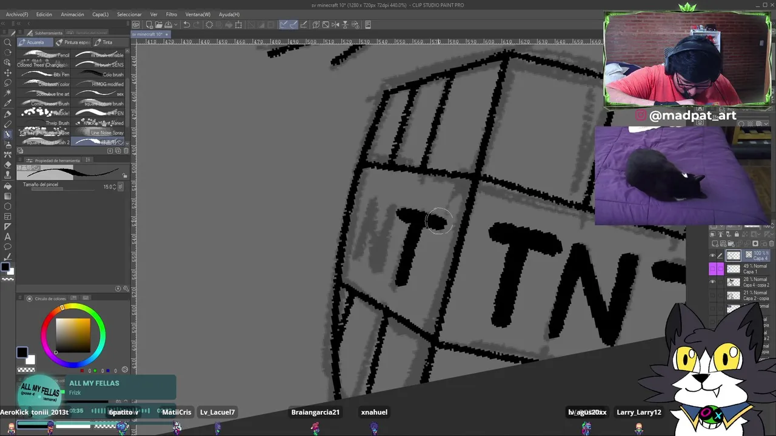This screenshot has width=776, height=436.
Task: Select the Airbrush tool
Action: [8, 145]
